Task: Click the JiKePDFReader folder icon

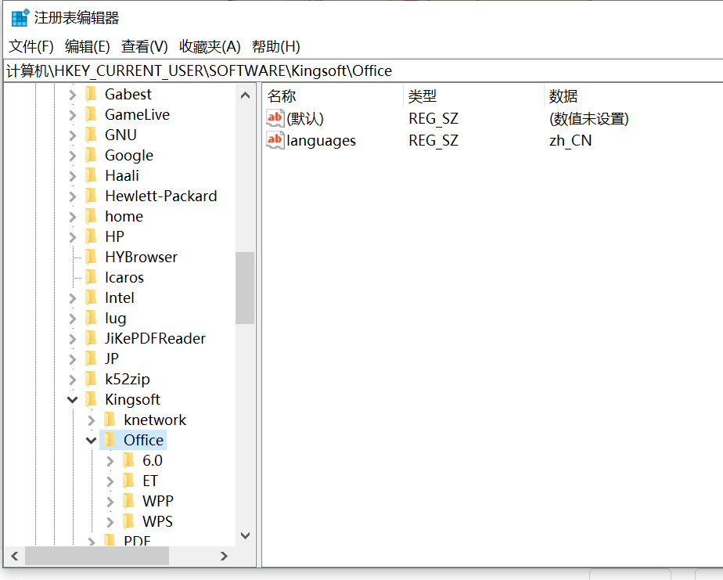Action: 92,338
